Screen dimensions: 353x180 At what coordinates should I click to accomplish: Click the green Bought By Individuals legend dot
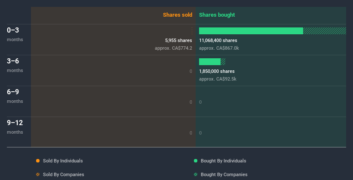(x=196, y=161)
